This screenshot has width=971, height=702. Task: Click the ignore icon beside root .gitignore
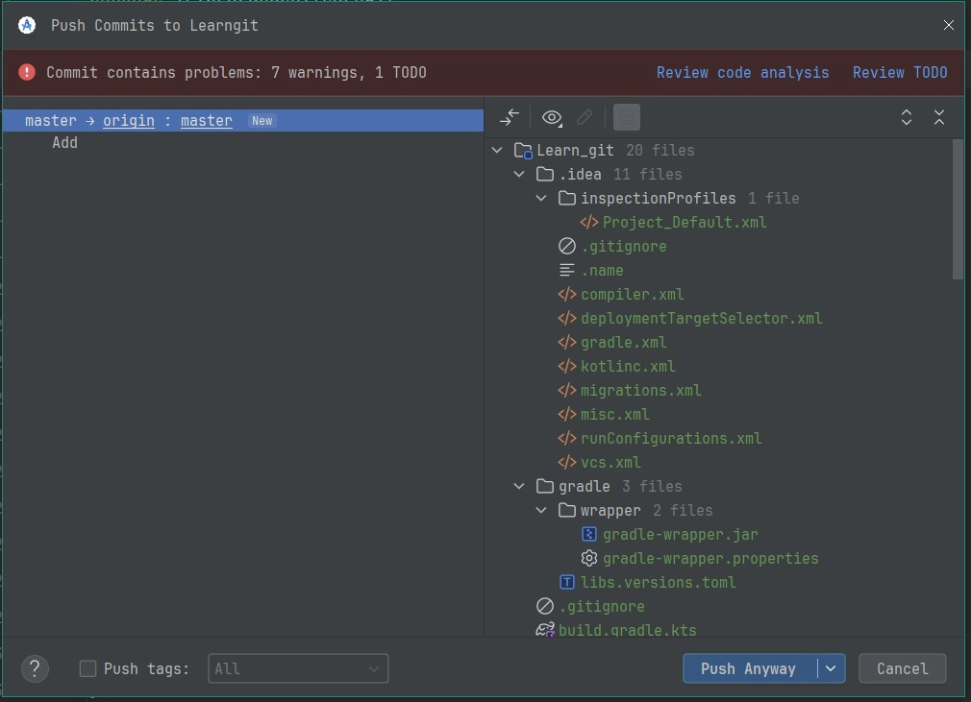[x=544, y=607]
